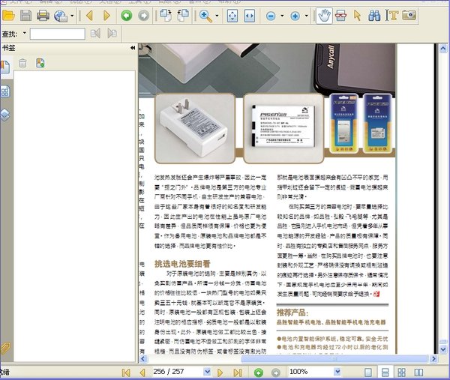Click the gray next view button in status bar

(276, 373)
